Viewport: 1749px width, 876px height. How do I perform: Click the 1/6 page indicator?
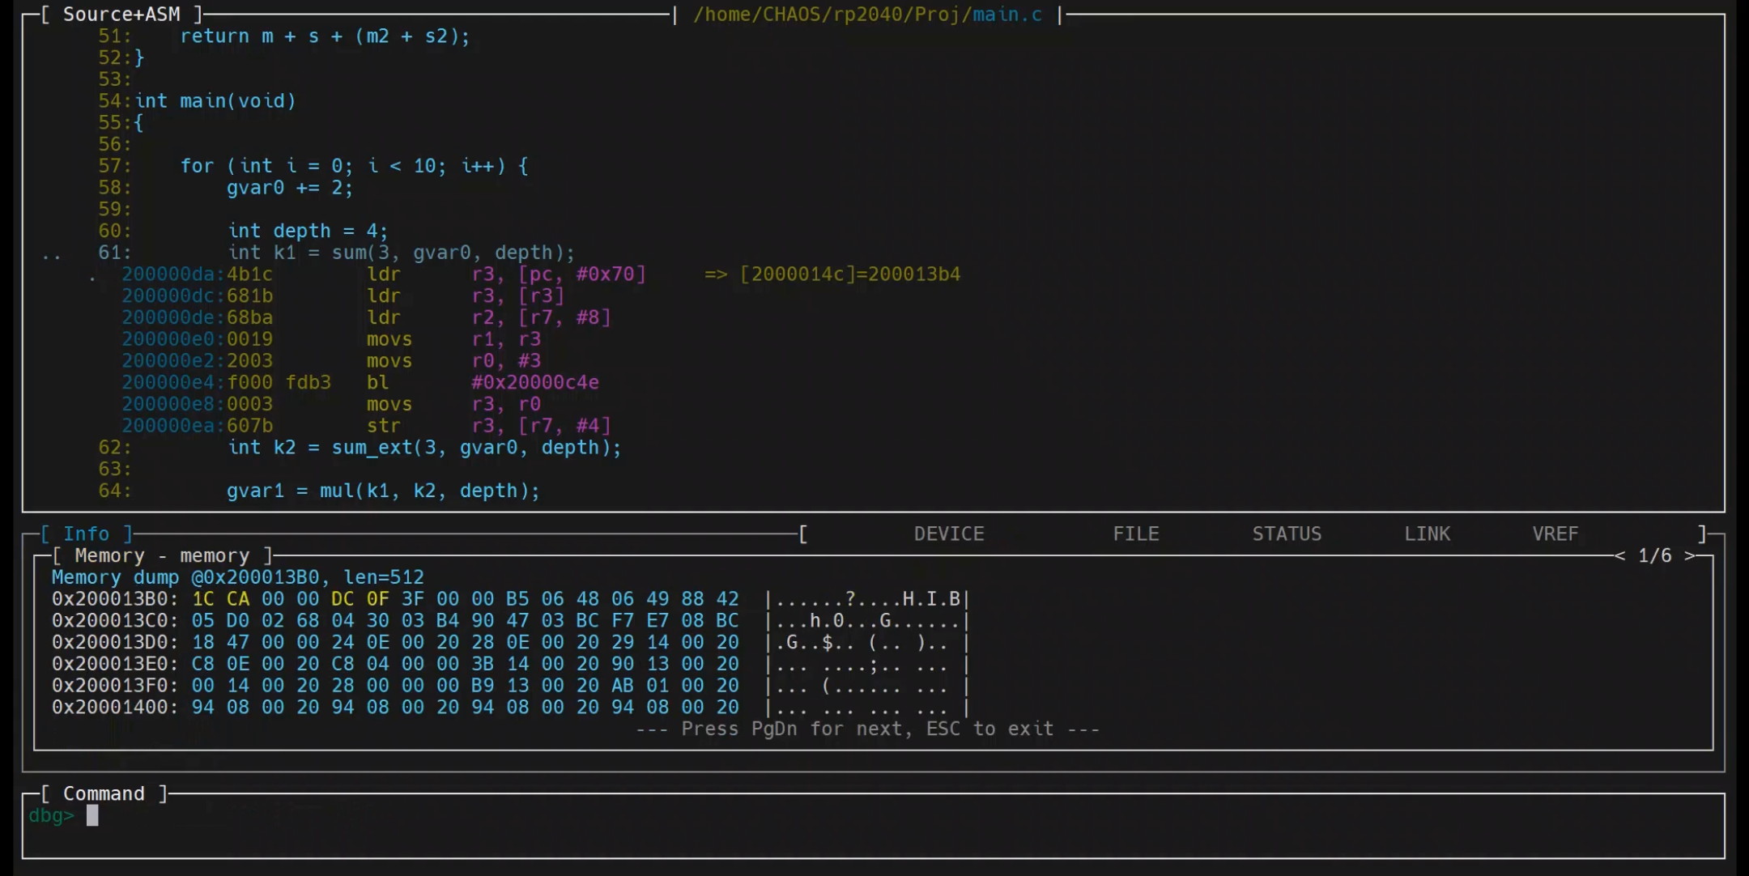(1654, 555)
